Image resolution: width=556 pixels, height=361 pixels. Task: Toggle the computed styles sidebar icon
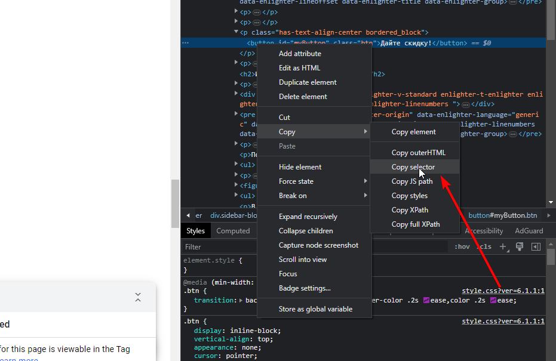pyautogui.click(x=536, y=246)
